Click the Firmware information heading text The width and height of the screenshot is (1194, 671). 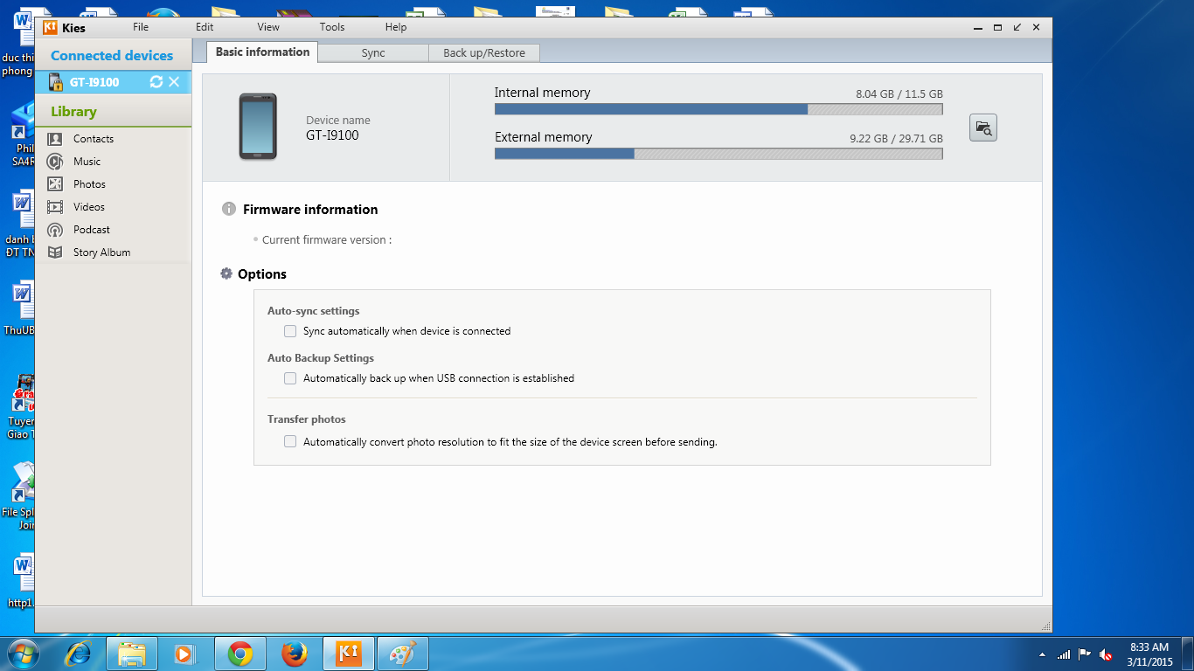[x=310, y=210]
